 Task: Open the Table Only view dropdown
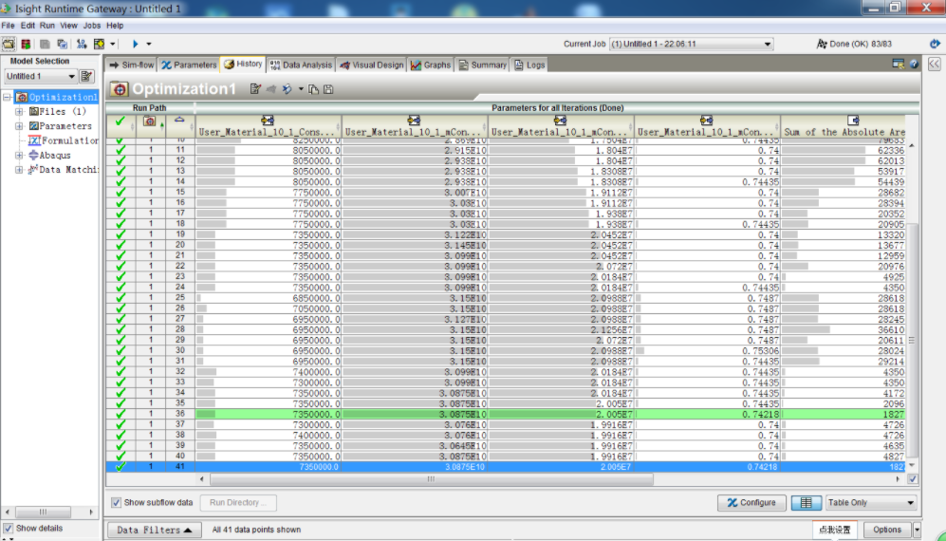pyautogui.click(x=872, y=502)
